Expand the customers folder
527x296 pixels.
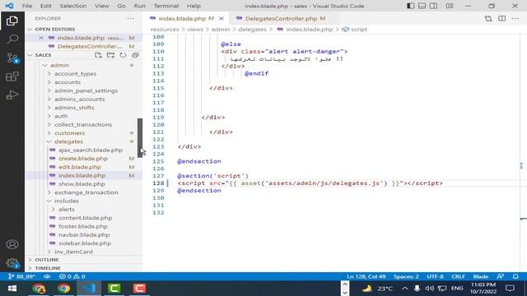pos(69,133)
